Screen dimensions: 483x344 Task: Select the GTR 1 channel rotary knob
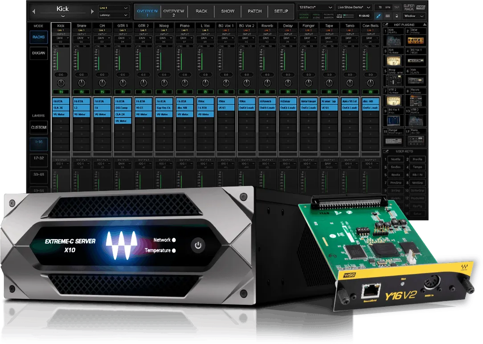[x=123, y=83]
